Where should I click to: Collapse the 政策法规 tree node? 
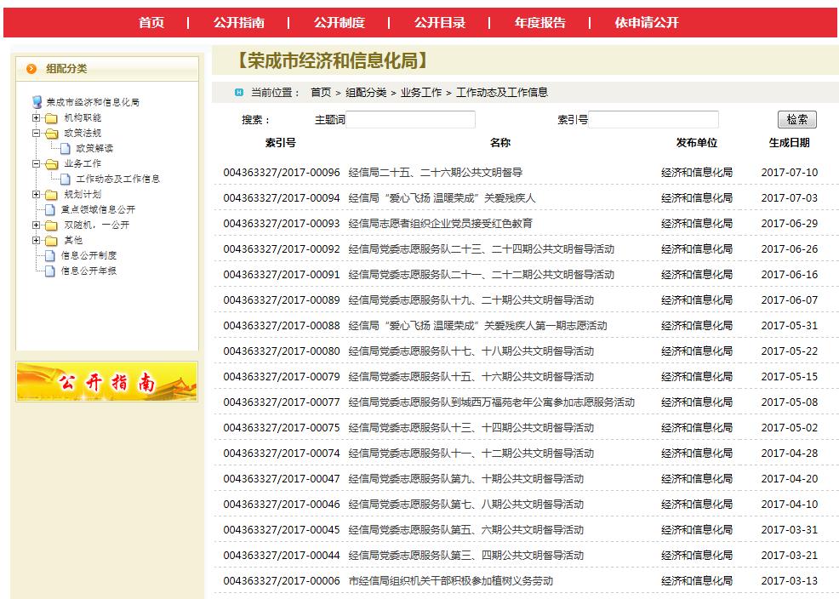tap(37, 134)
